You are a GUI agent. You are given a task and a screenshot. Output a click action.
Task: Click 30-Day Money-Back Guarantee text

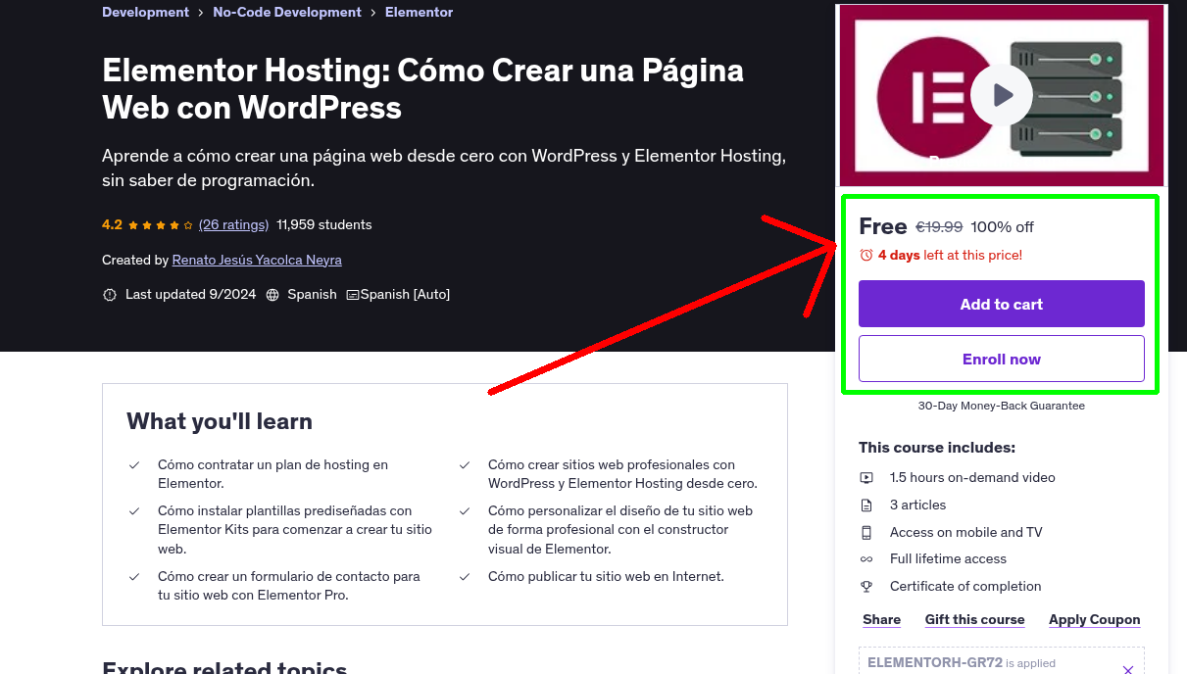pyautogui.click(x=1001, y=405)
